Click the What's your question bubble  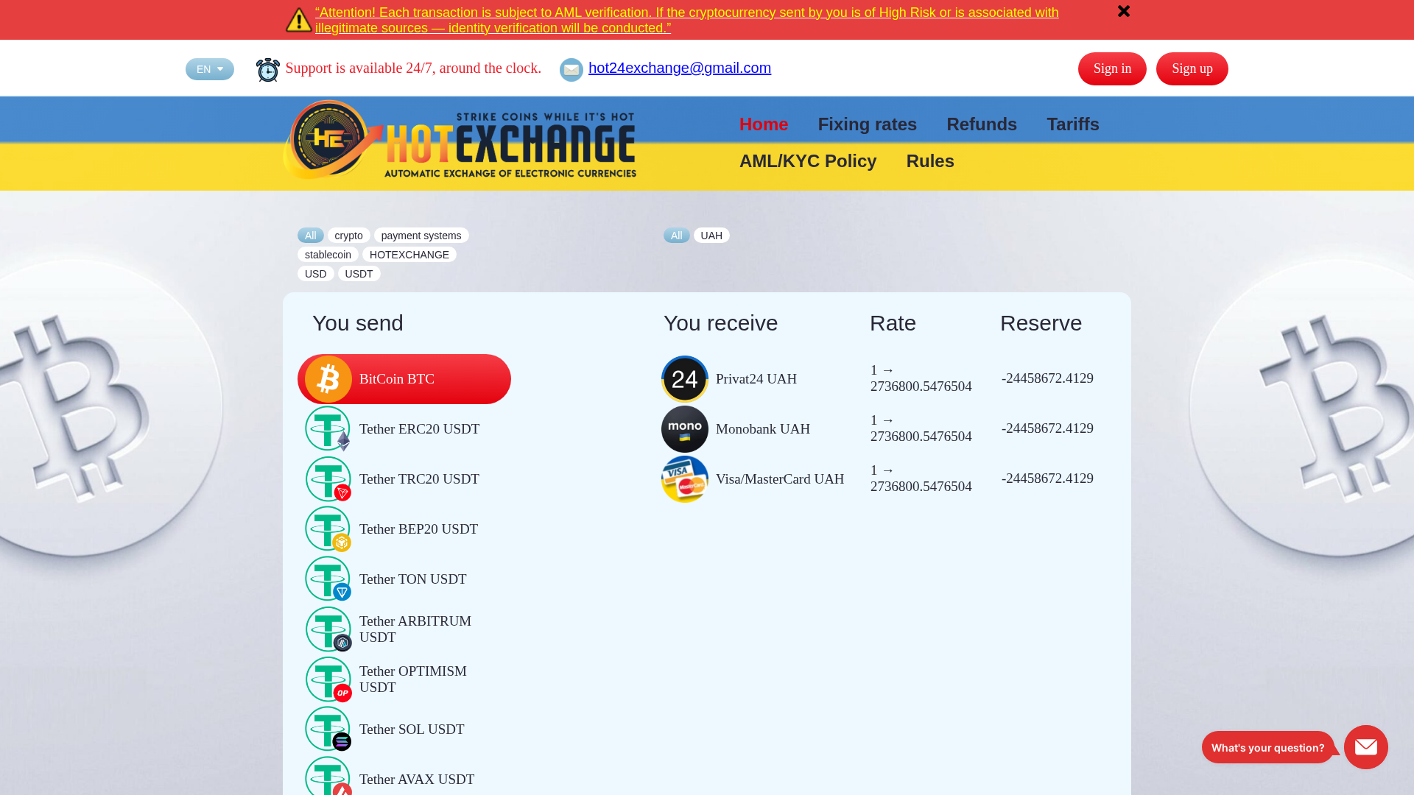click(1268, 747)
